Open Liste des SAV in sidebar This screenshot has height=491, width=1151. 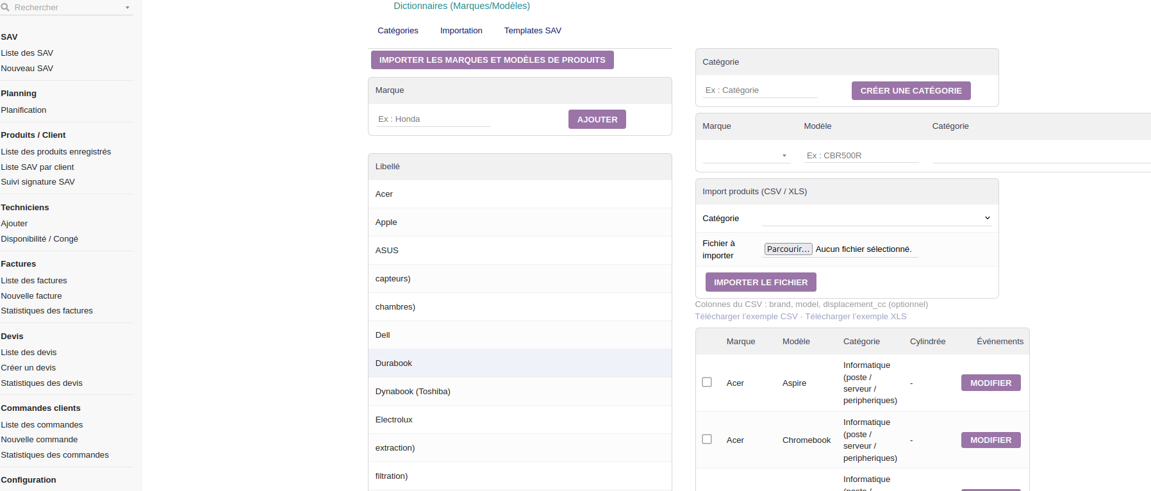click(x=27, y=53)
